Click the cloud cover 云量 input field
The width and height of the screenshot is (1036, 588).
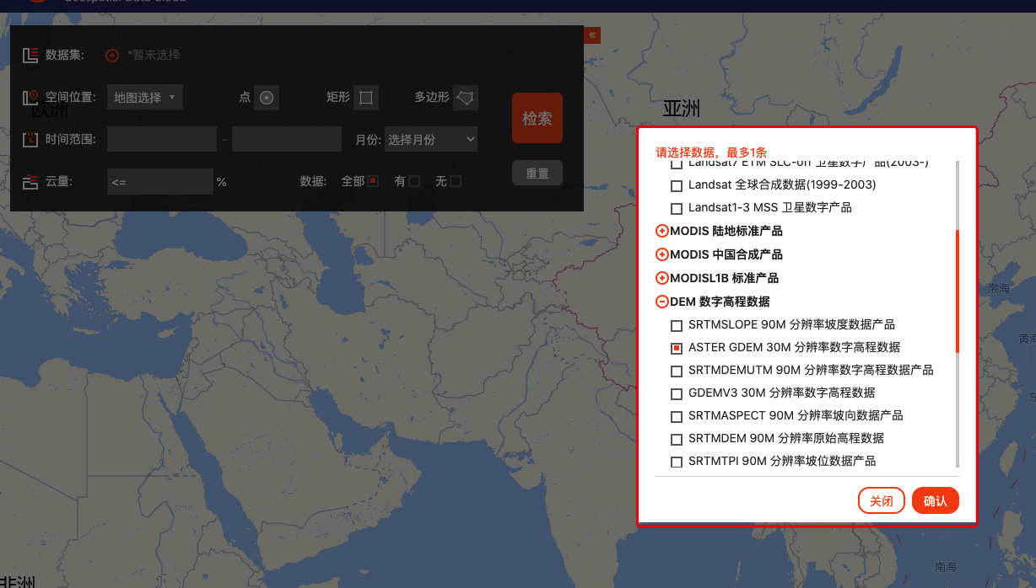pyautogui.click(x=159, y=181)
